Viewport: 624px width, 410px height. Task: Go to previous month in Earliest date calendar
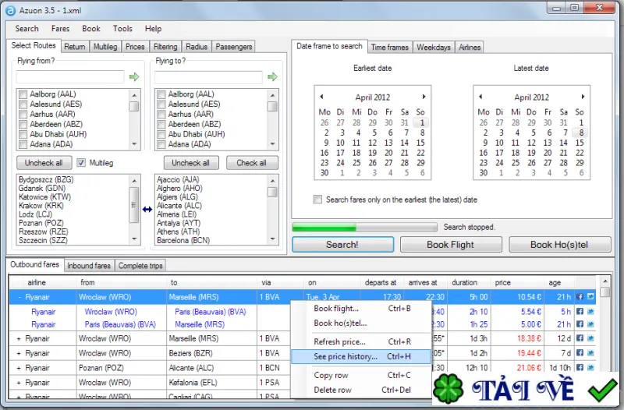point(321,97)
